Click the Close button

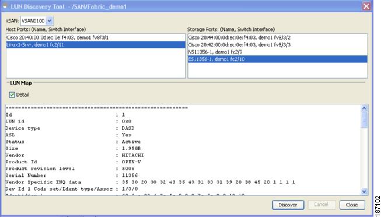pos(352,205)
